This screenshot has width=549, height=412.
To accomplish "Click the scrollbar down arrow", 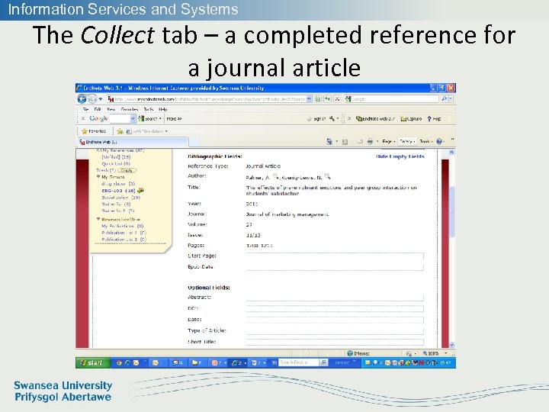I will pos(451,345).
